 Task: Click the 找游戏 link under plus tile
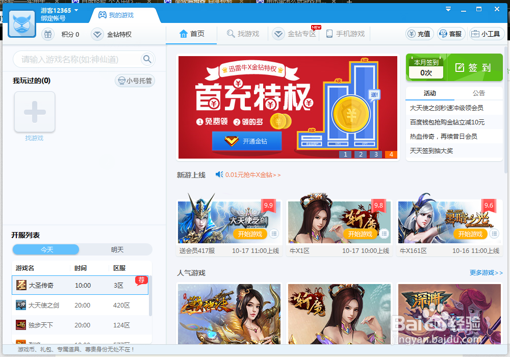coord(34,138)
